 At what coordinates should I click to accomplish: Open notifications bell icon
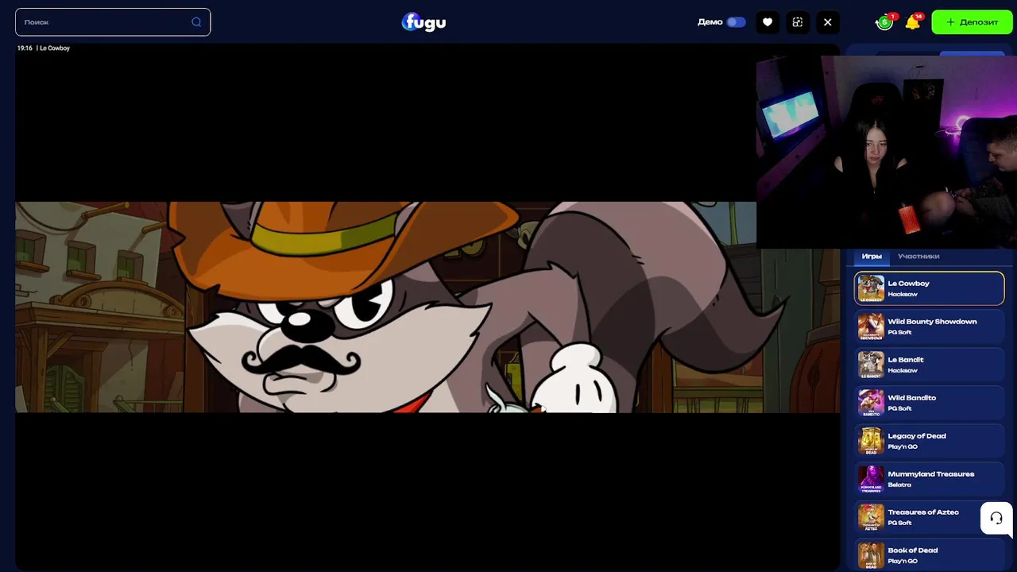[x=913, y=22]
